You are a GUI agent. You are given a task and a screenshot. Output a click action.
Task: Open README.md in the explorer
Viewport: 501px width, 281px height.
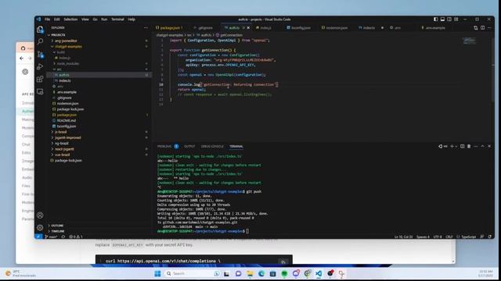pos(67,120)
